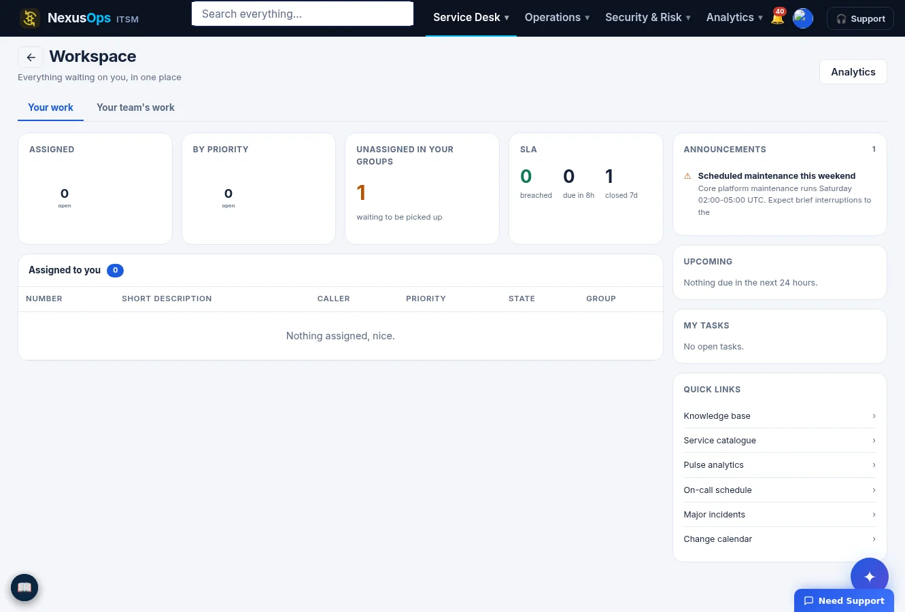Viewport: 905px width, 612px height.
Task: Open the Pulse analytics quick link
Action: pos(779,465)
